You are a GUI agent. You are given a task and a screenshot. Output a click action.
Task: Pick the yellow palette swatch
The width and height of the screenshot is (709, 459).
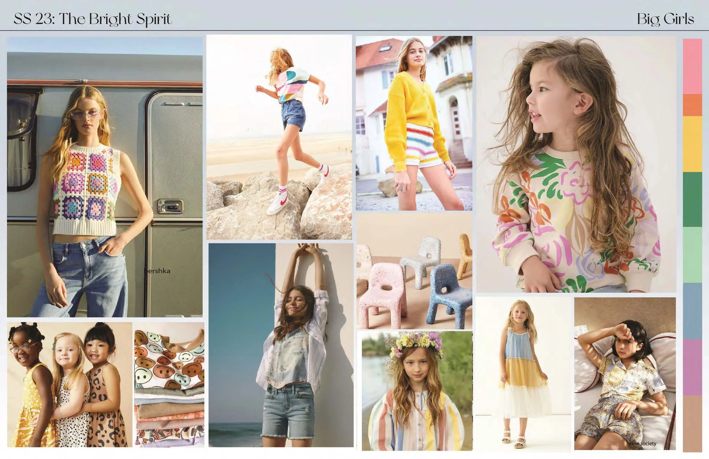(692, 144)
